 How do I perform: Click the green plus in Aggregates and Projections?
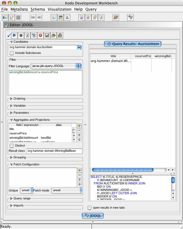click(79, 126)
